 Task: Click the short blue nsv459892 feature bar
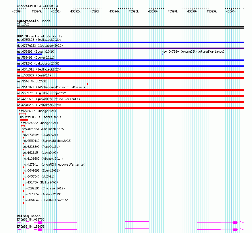pos(29,54)
